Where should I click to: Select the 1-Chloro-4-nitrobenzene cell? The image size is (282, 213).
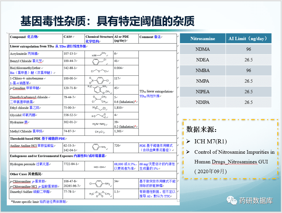pos(36,80)
